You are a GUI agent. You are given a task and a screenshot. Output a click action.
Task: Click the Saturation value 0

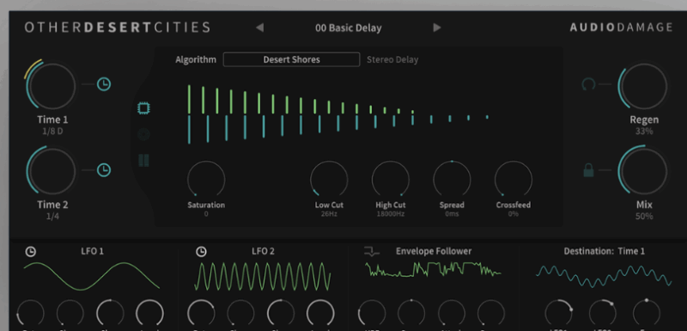[x=206, y=214]
